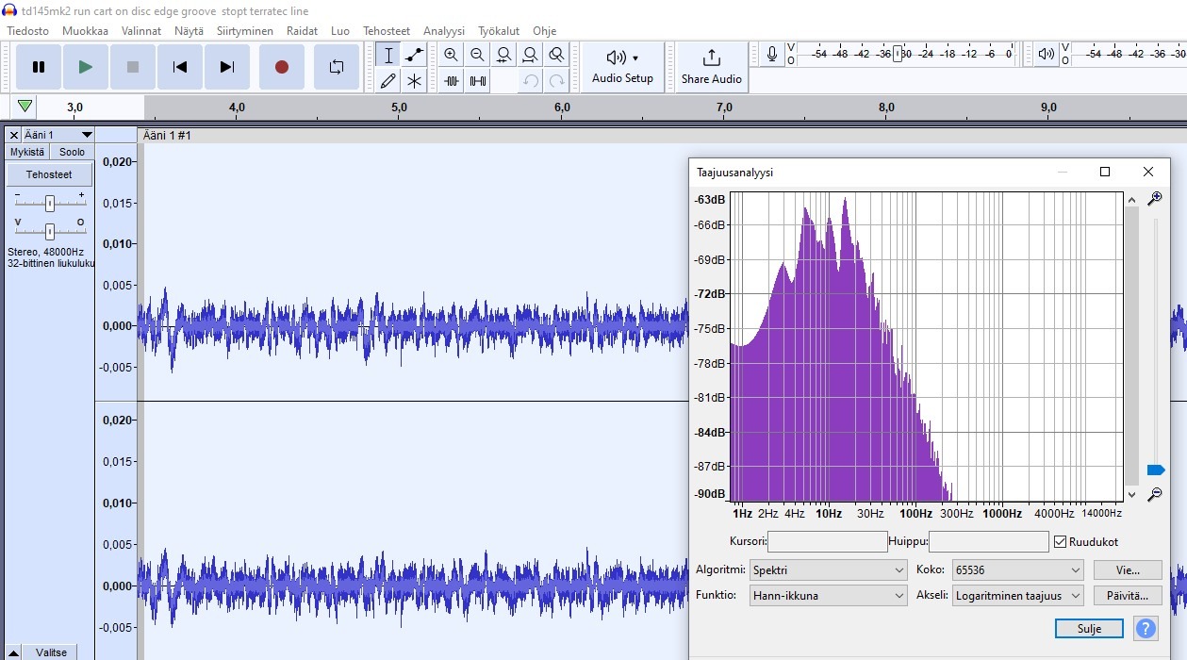Click the Undo arrow icon
Screen dimensions: 1187x660
click(531, 81)
